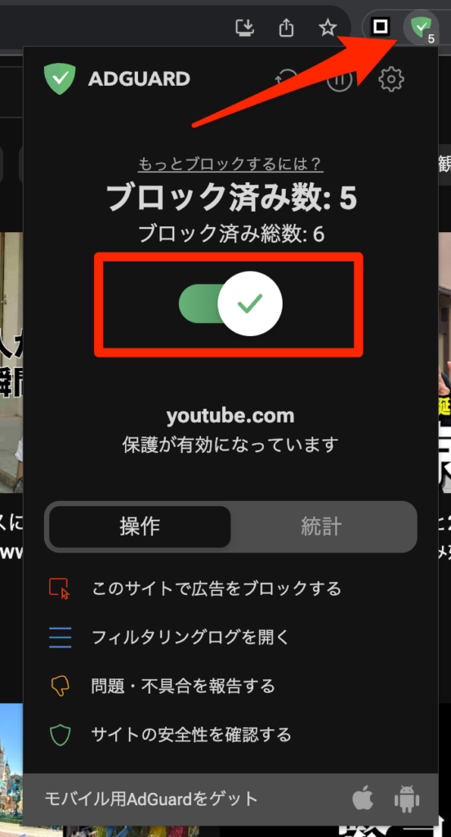Open フィルタリングログを開く
Viewport: 451px width, 837px height.
click(x=190, y=637)
